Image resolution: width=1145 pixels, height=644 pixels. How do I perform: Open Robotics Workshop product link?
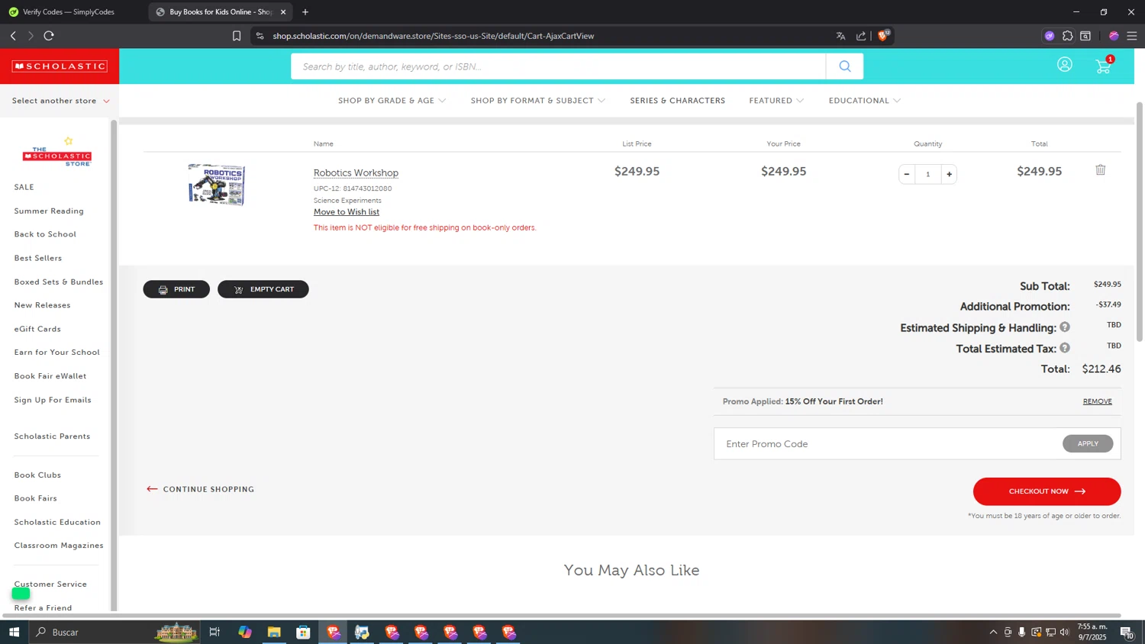tap(356, 172)
